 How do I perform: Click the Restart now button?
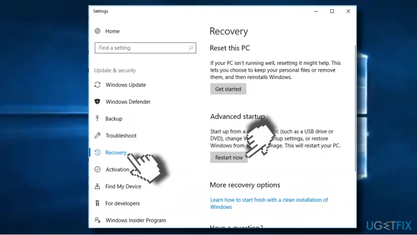tap(229, 158)
